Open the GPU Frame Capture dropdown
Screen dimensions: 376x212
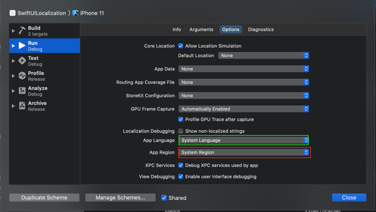(243, 109)
